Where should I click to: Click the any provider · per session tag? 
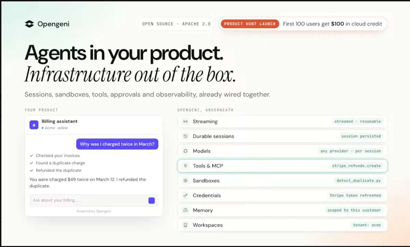click(x=351, y=151)
